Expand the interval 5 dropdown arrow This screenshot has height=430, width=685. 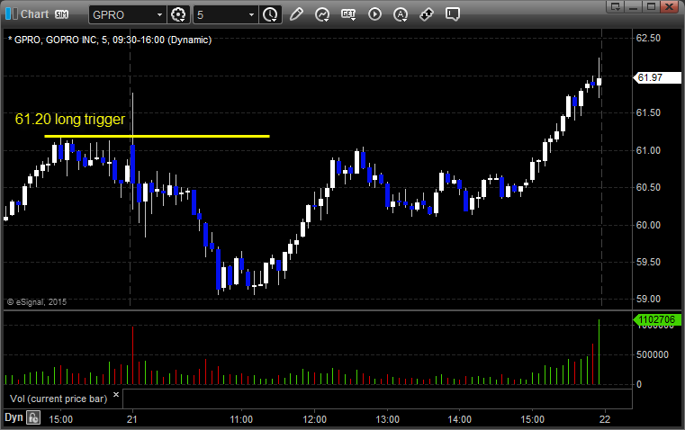point(251,14)
